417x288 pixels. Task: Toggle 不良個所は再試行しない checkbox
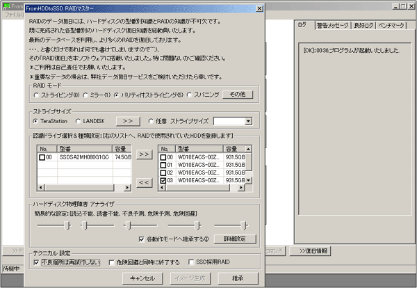coord(36,262)
